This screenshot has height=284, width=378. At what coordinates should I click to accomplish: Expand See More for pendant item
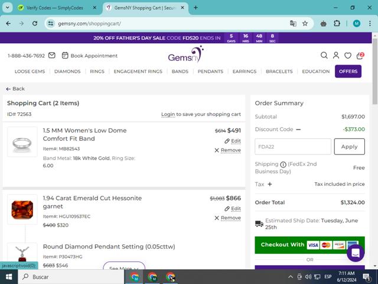click(x=124, y=266)
